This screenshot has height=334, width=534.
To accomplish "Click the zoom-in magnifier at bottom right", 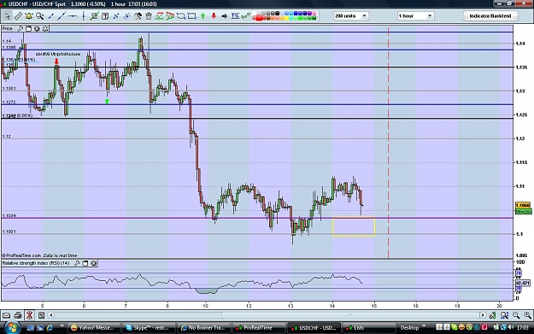I will click(x=527, y=315).
